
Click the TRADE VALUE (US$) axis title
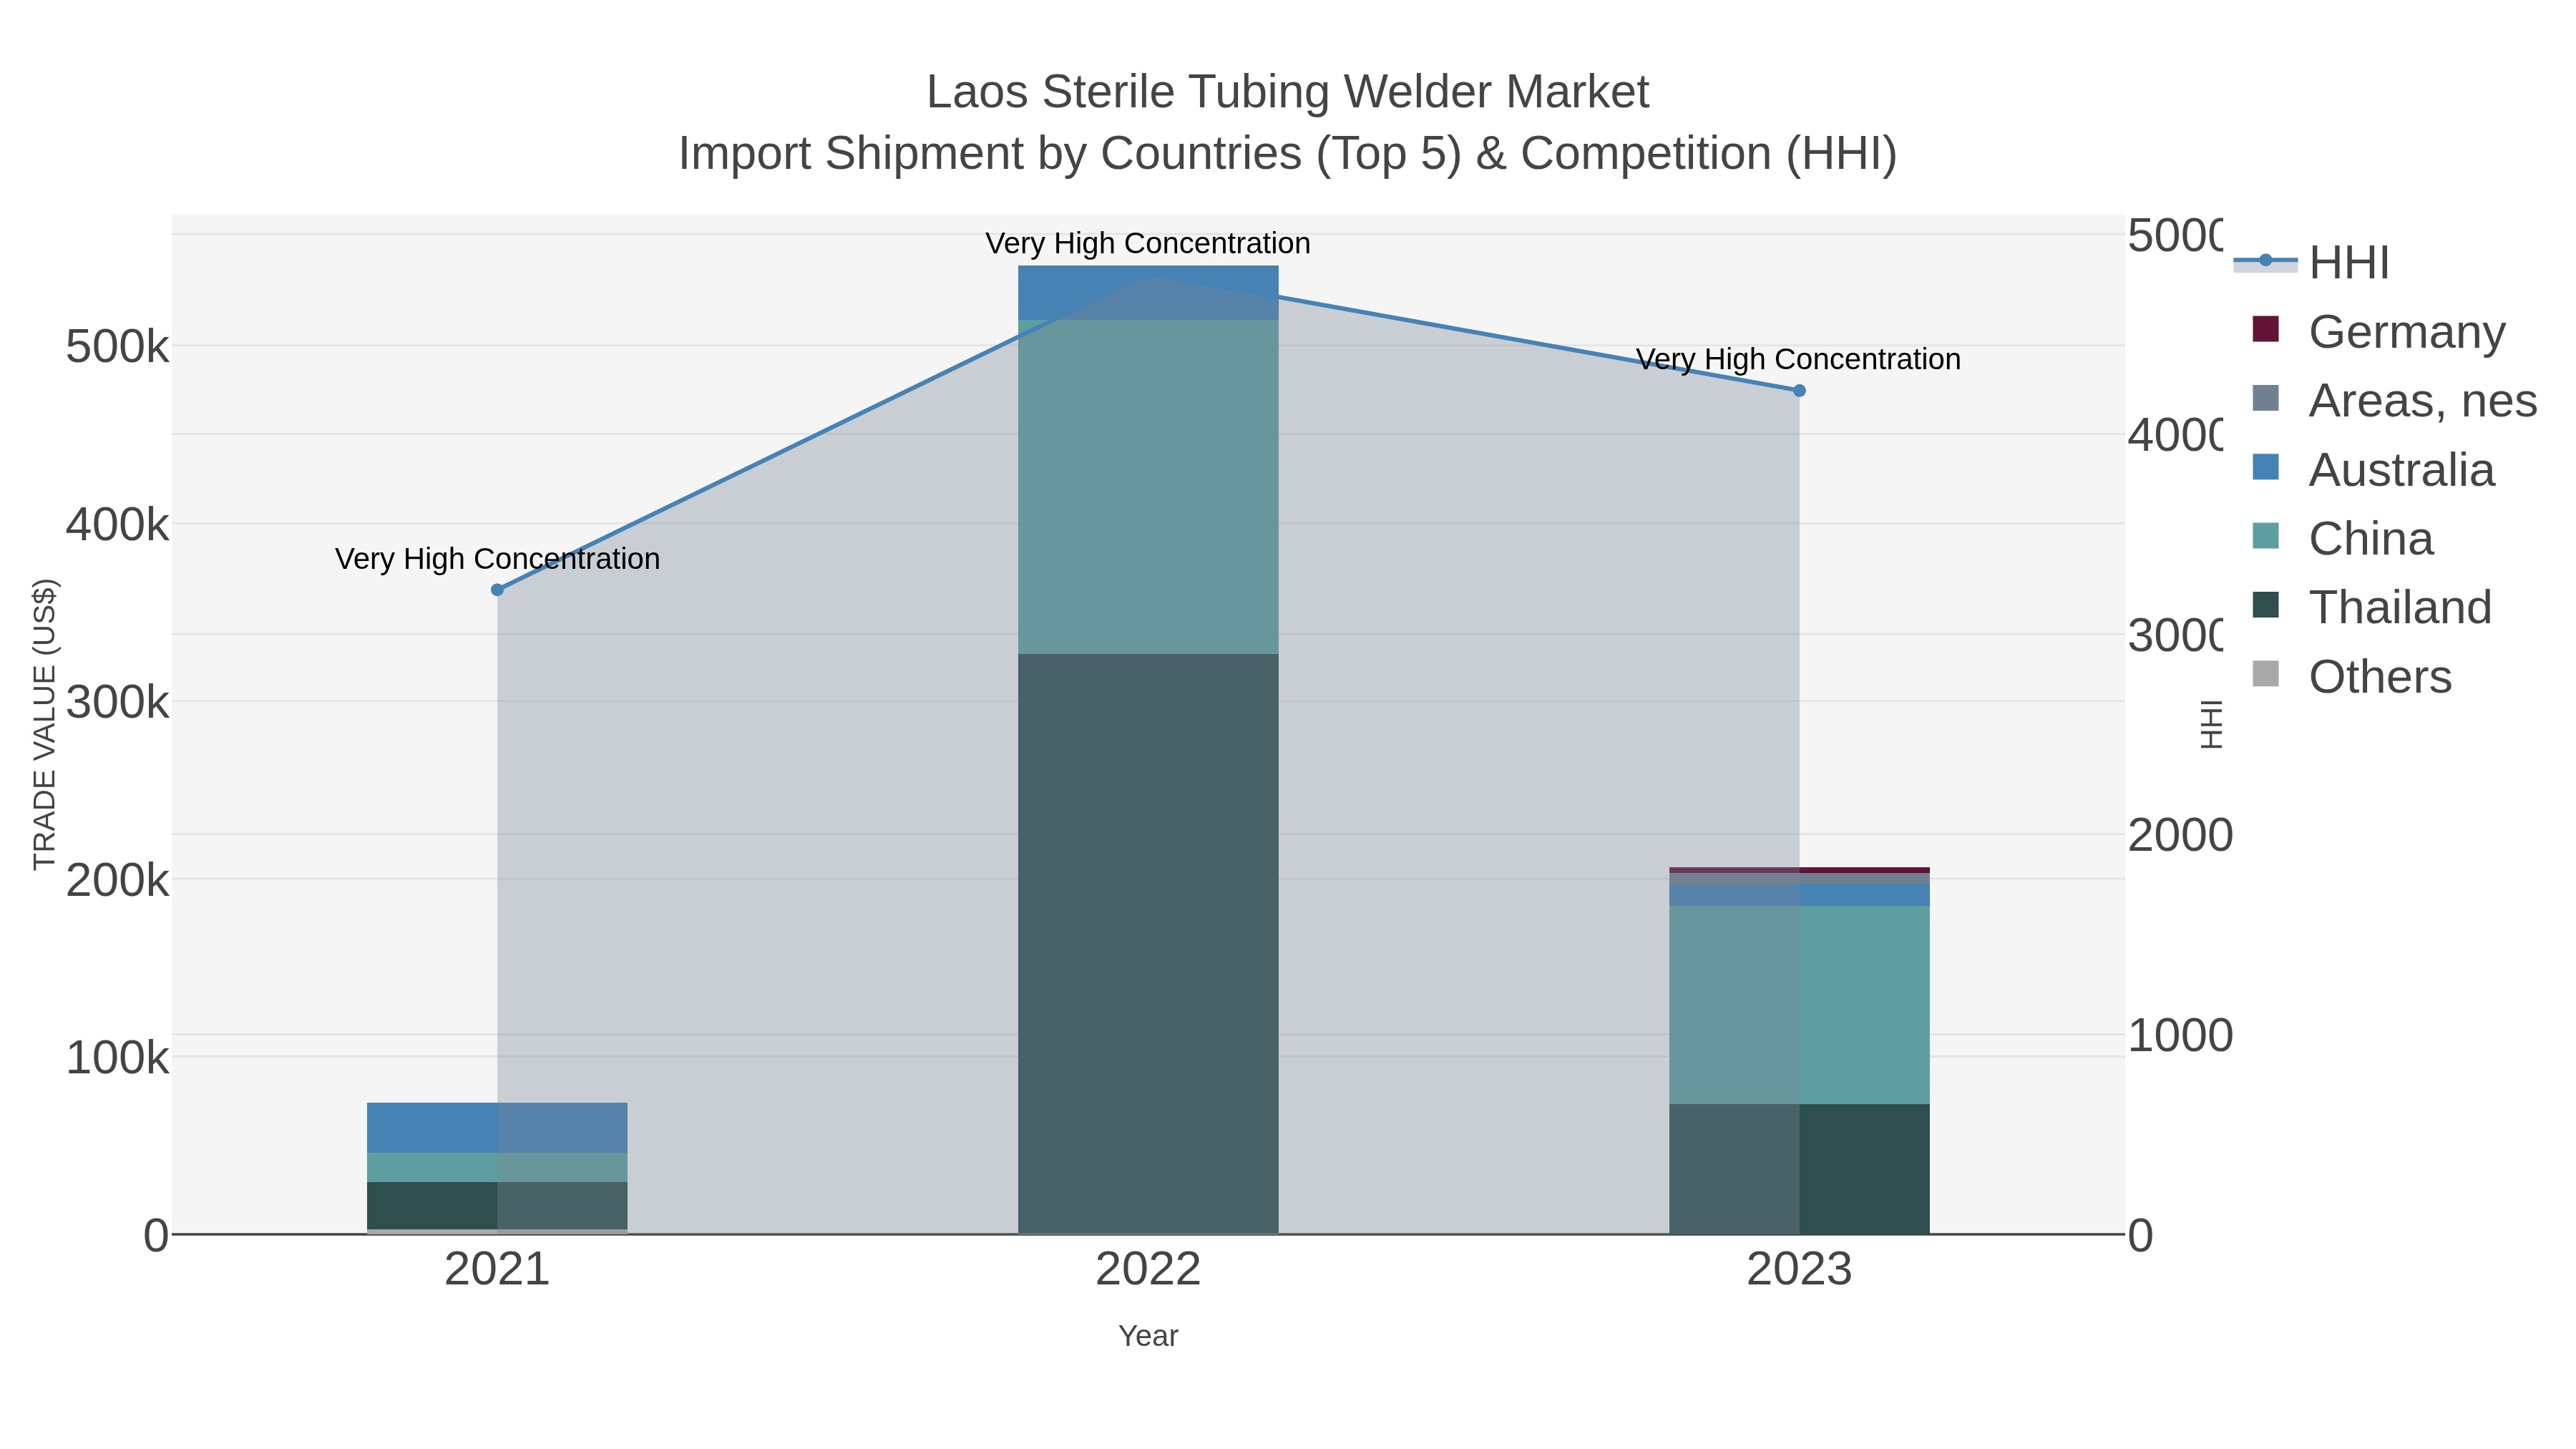(x=45, y=724)
